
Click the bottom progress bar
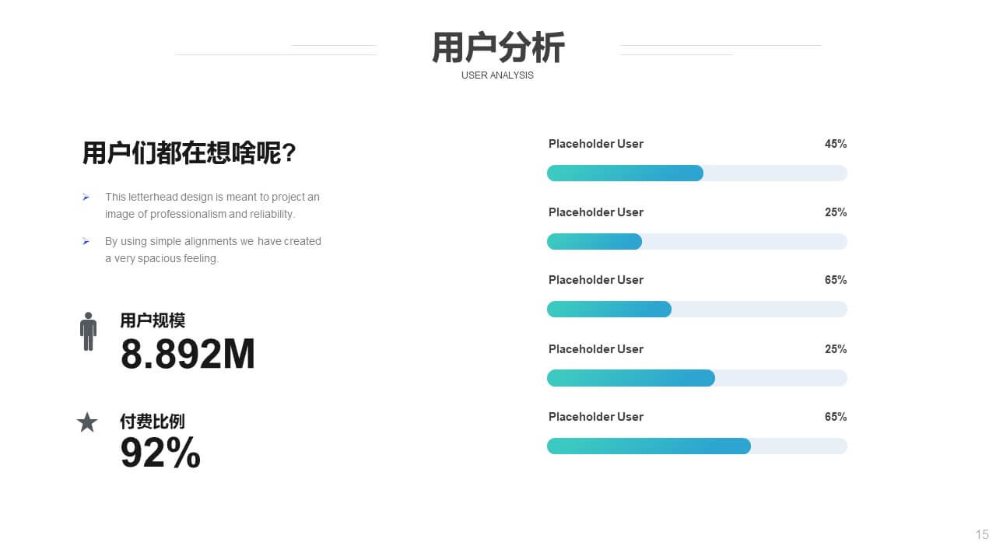click(x=696, y=446)
